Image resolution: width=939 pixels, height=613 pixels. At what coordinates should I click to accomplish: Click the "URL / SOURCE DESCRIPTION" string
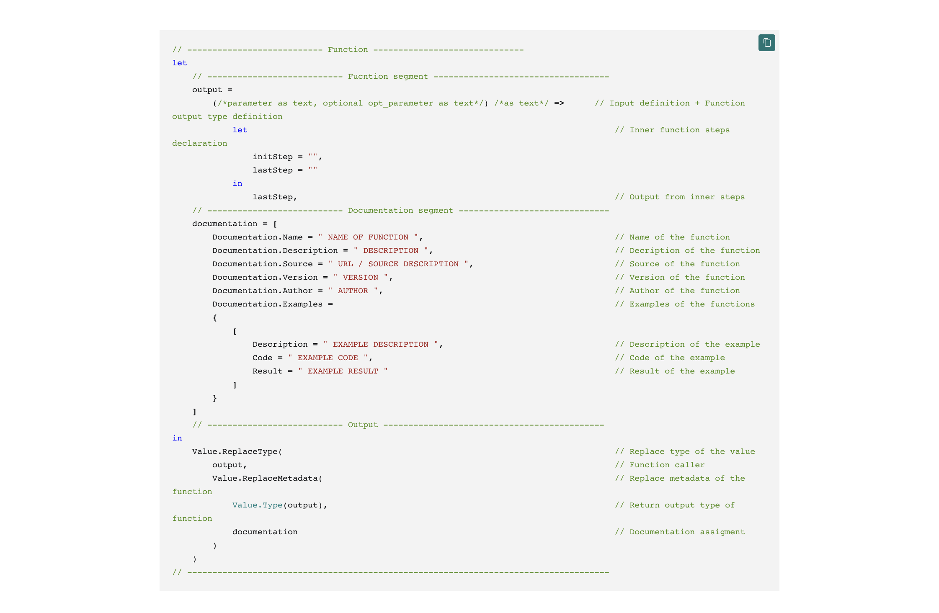[x=398, y=264]
